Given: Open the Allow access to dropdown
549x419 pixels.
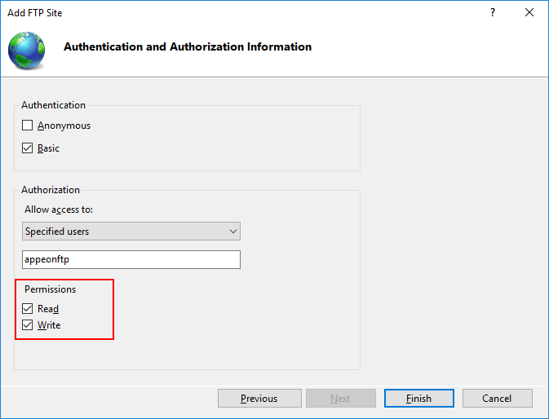Looking at the screenshot, I should coord(131,232).
